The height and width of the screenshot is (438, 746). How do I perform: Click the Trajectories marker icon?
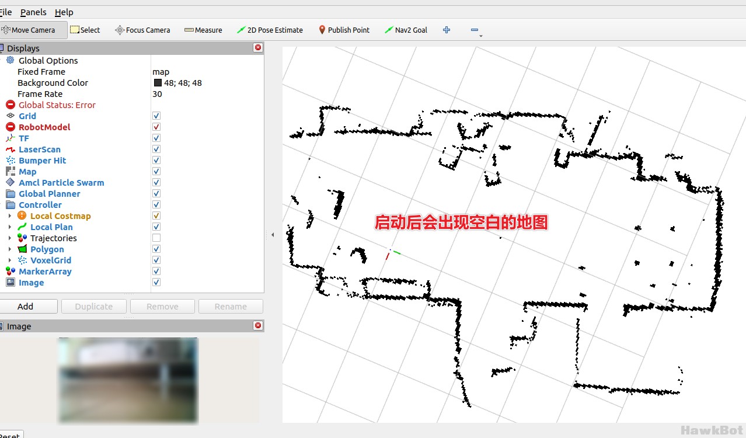coord(22,238)
